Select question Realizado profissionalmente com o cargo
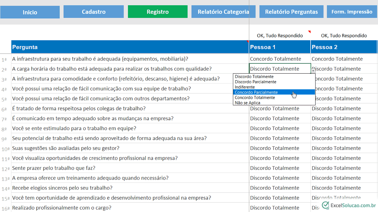Viewport: 378px width, 212px height. (130, 208)
